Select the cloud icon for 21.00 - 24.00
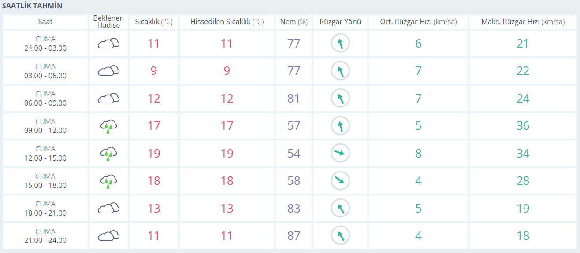The image size is (580, 253). 108,235
